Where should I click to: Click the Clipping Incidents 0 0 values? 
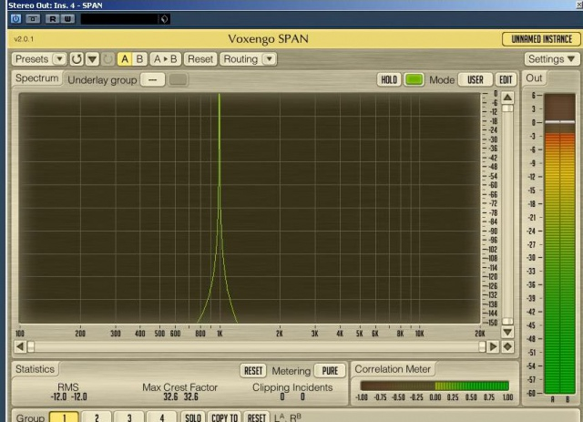(292, 396)
